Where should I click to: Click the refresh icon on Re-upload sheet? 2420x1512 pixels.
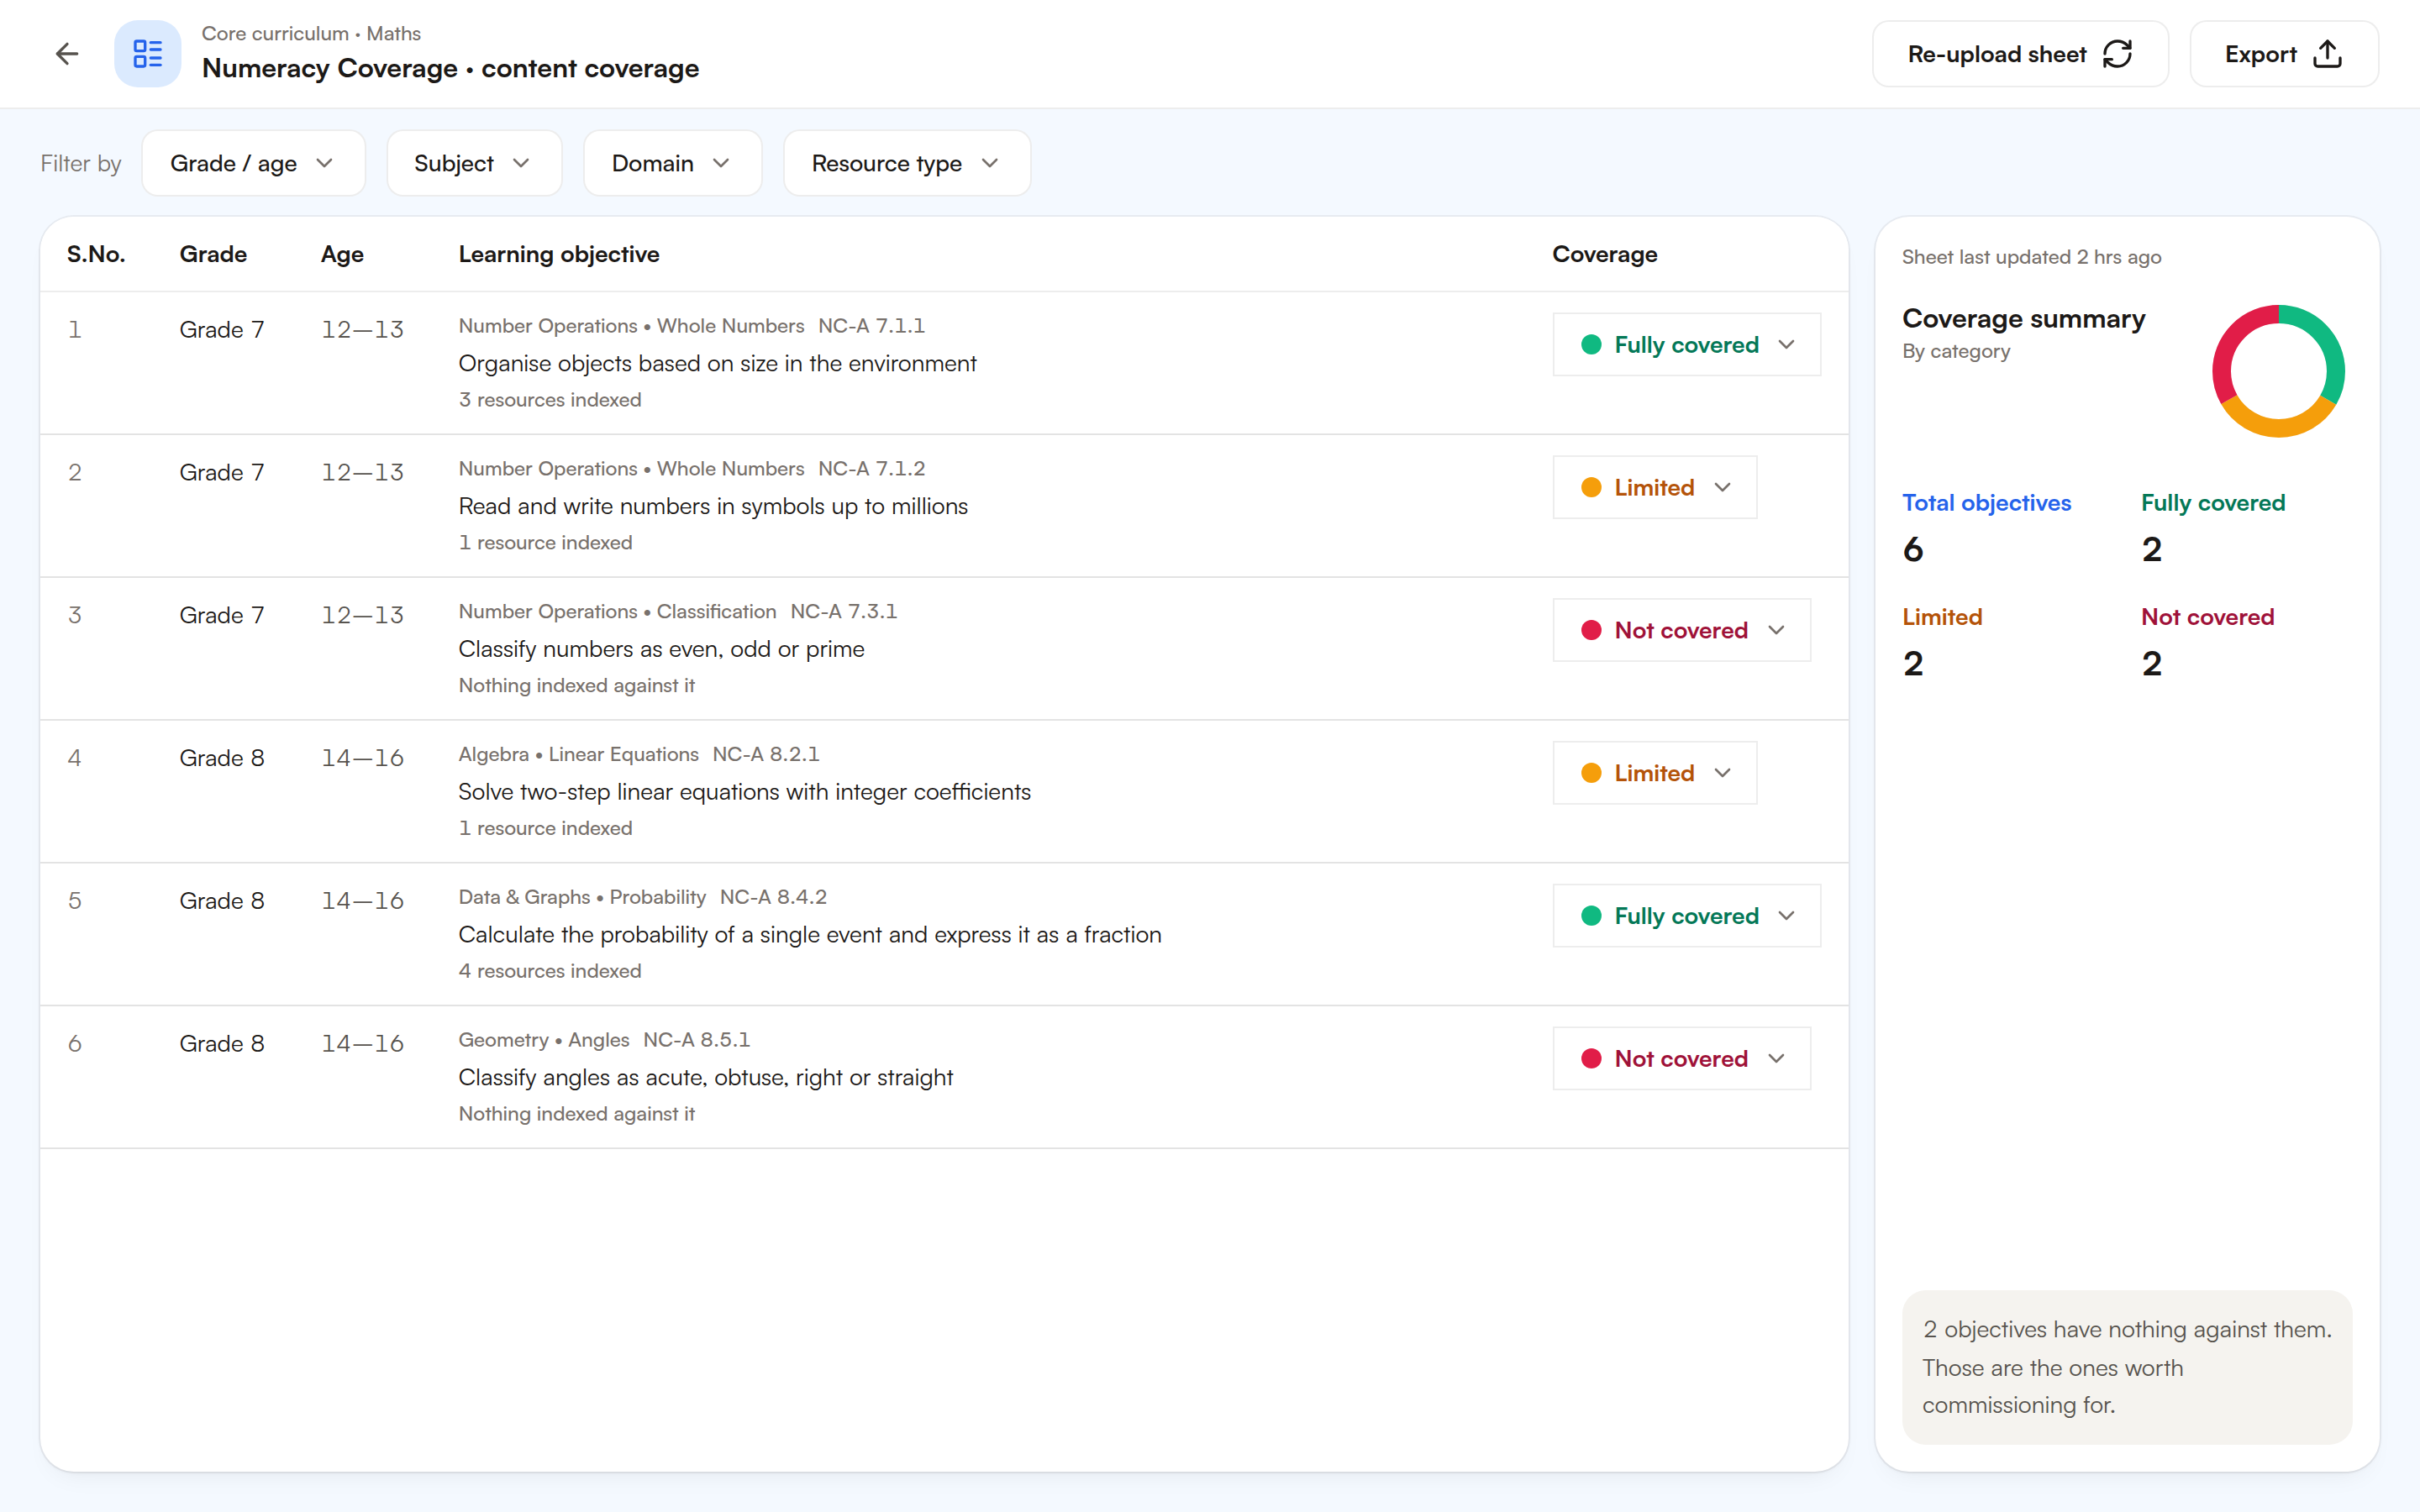click(x=2117, y=54)
